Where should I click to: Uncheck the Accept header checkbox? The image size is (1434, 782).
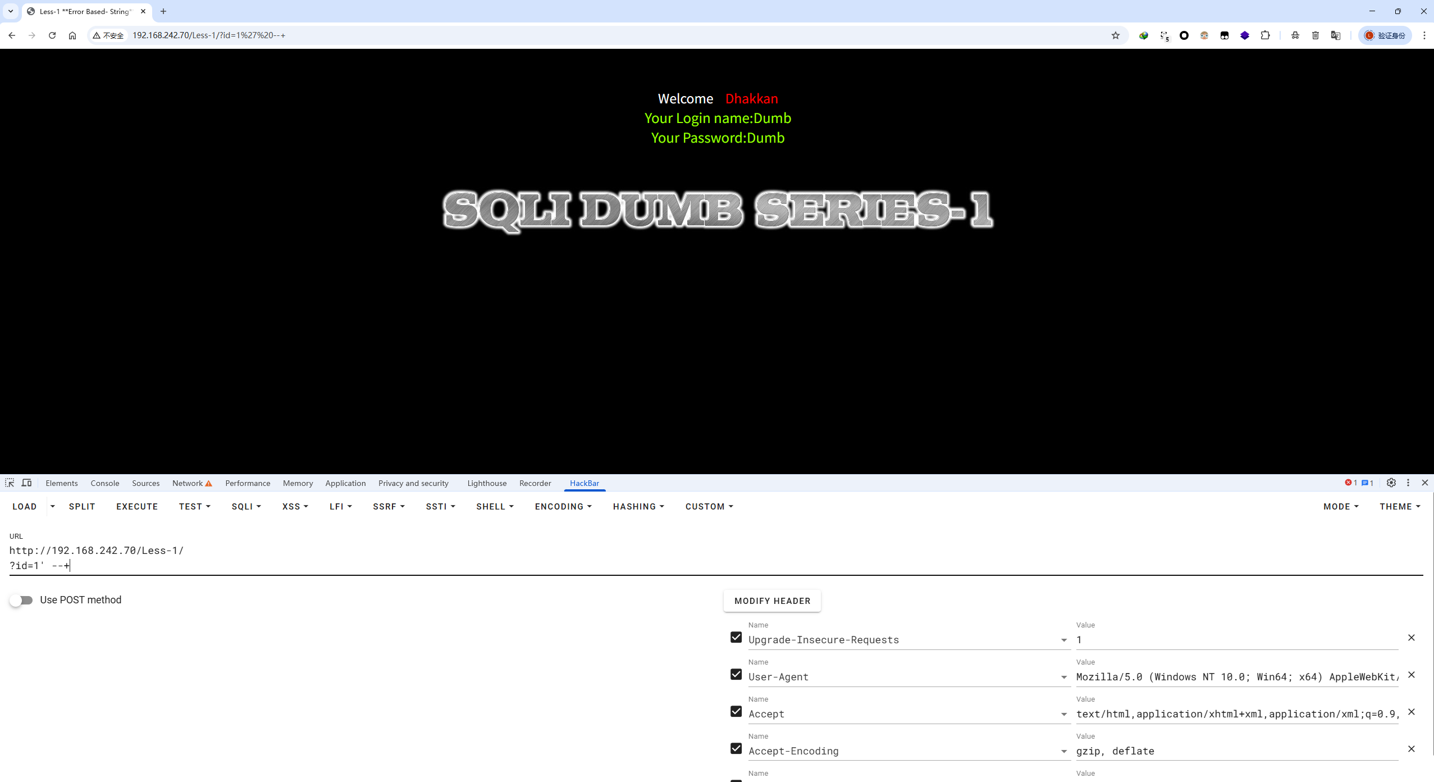[736, 711]
